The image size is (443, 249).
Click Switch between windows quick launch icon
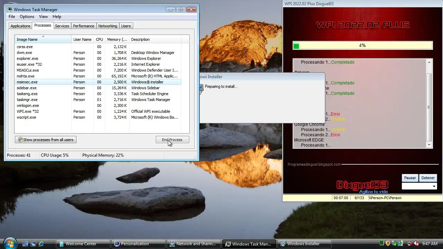click(x=33, y=244)
